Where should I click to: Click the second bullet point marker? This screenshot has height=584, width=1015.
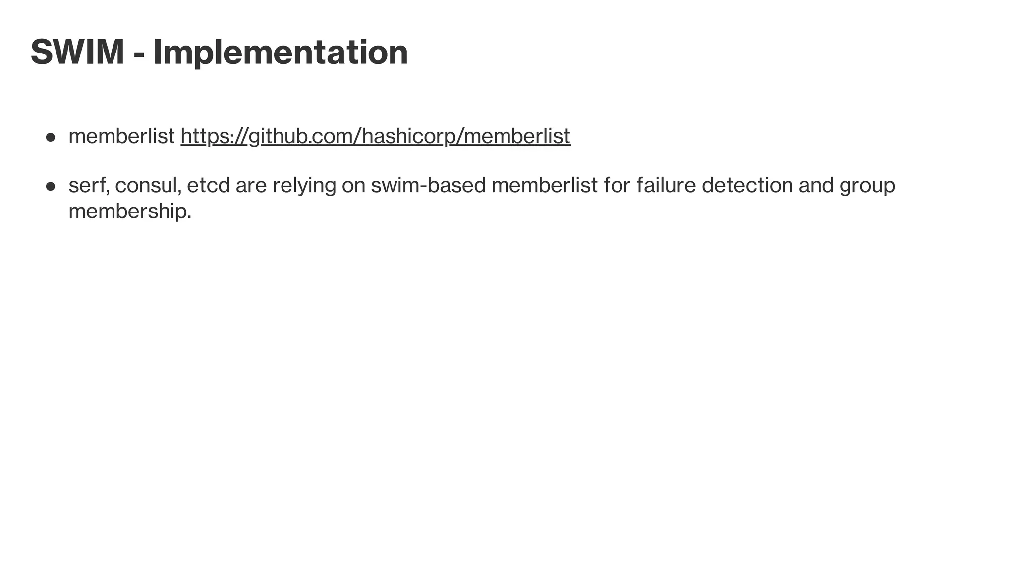[x=50, y=187]
